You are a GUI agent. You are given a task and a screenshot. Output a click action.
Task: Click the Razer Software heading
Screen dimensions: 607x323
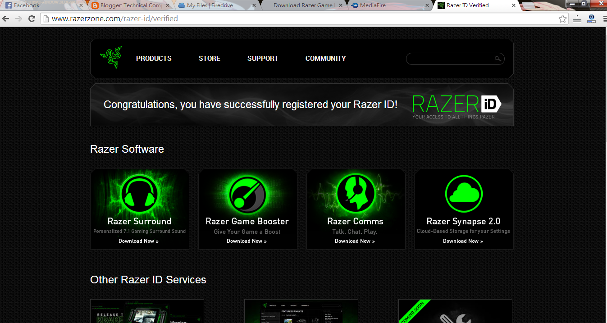tap(127, 149)
